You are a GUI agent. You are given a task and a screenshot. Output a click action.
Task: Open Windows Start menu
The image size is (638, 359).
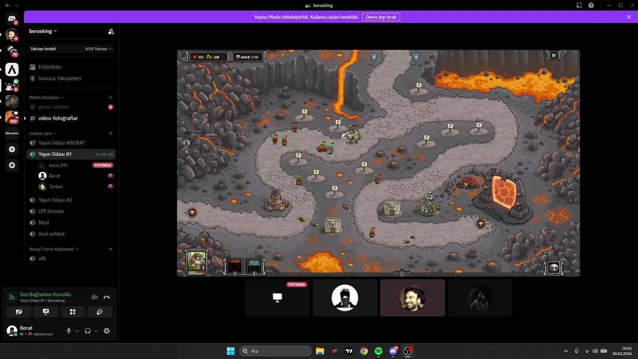[231, 351]
